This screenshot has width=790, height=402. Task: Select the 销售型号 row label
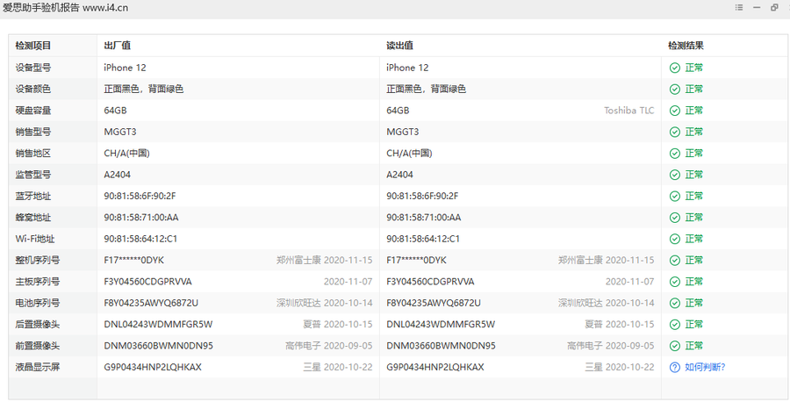(32, 132)
